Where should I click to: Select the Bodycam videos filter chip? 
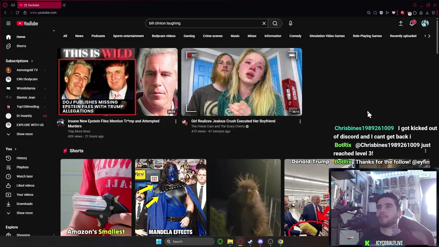pyautogui.click(x=164, y=36)
